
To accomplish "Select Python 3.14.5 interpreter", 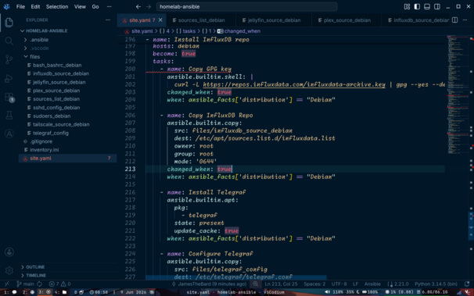I will (x=436, y=284).
